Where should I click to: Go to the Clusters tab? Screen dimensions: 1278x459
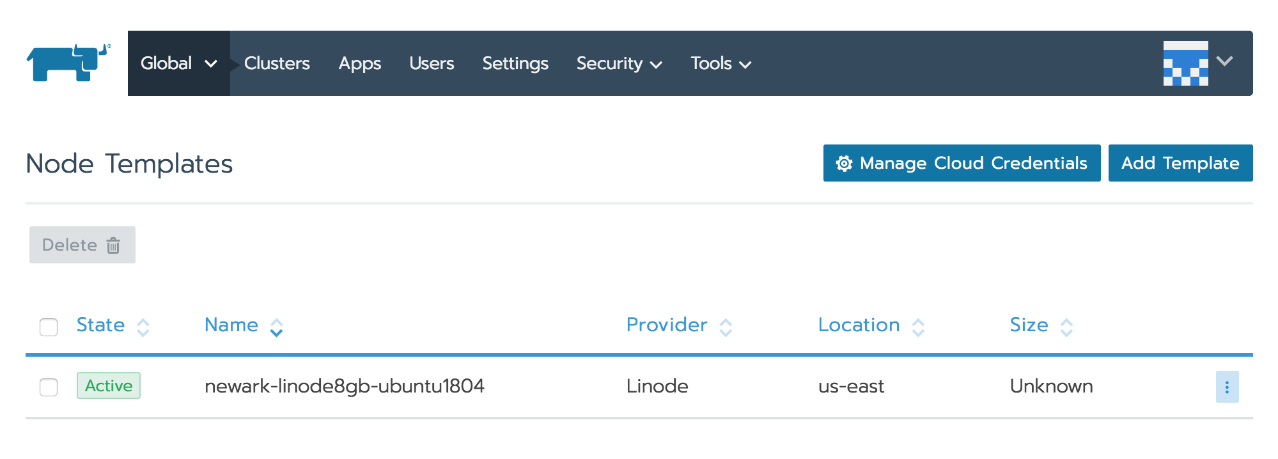[277, 63]
